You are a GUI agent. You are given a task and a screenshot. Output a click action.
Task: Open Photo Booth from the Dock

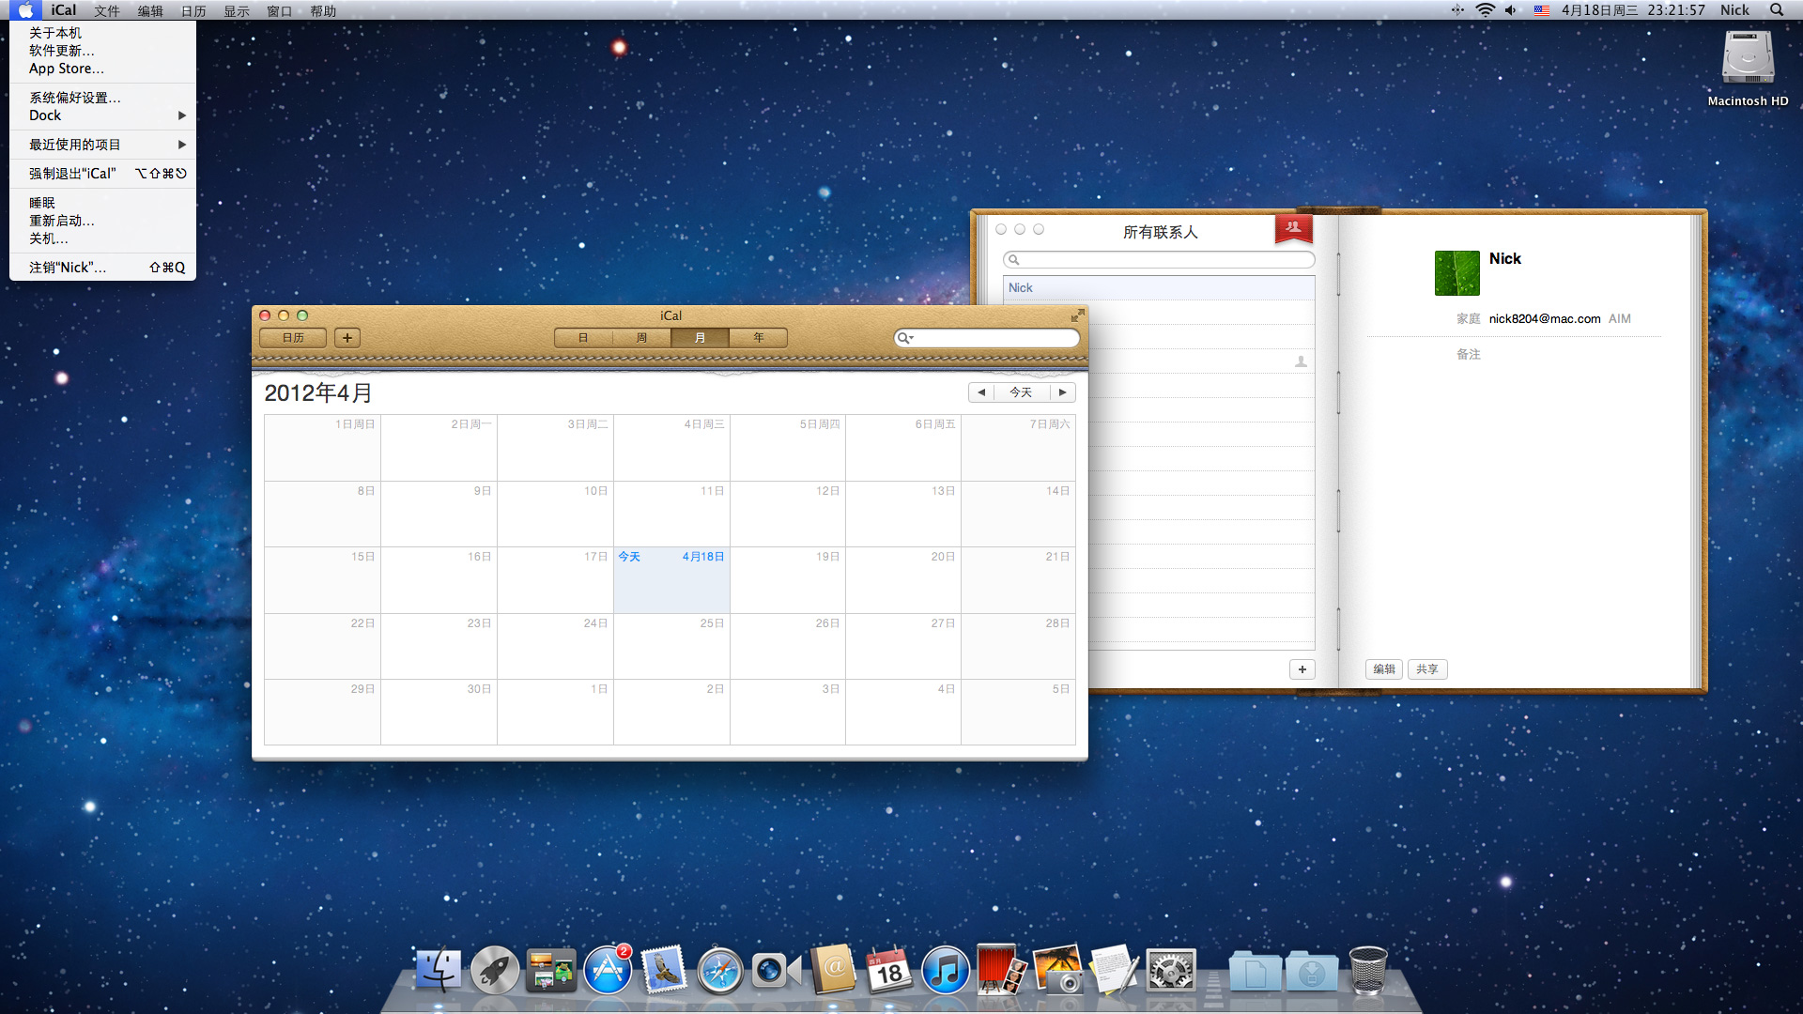coord(1001,971)
